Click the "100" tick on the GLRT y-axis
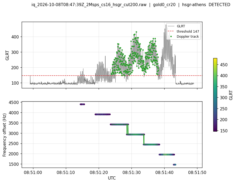236x183 pixels. (x=15, y=83)
